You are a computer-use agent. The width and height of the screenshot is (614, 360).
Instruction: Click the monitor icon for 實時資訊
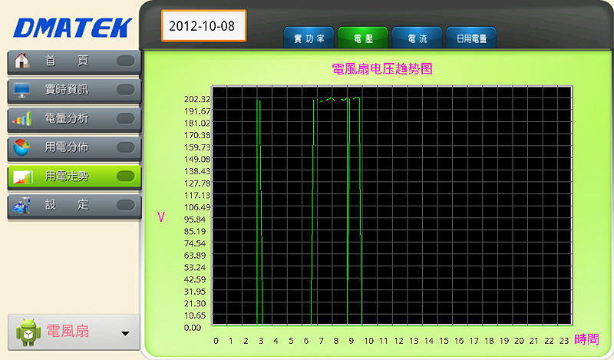tap(22, 90)
